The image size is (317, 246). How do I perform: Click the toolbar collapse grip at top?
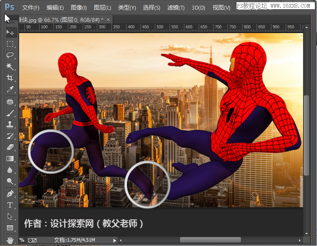coord(10,22)
